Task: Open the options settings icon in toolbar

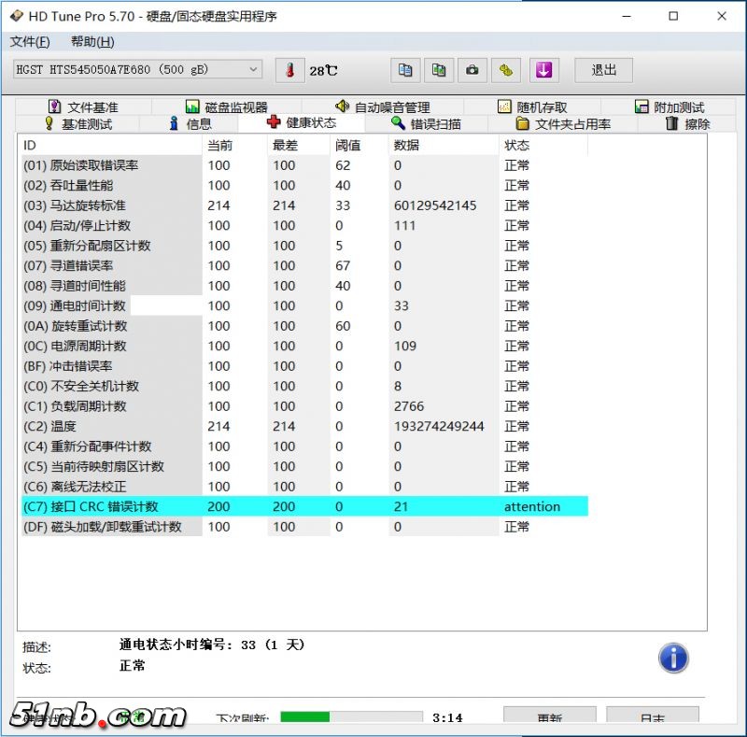Action: pyautogui.click(x=506, y=70)
